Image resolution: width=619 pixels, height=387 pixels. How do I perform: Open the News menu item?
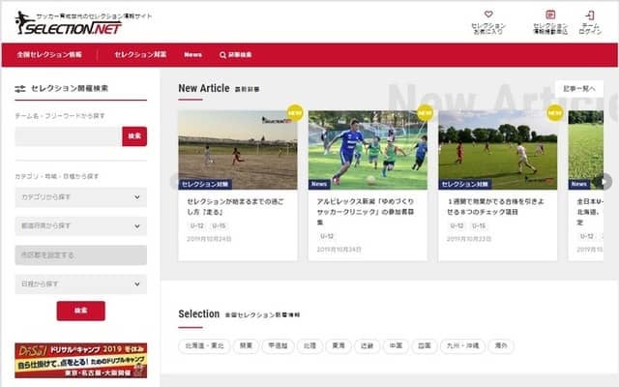tap(193, 54)
